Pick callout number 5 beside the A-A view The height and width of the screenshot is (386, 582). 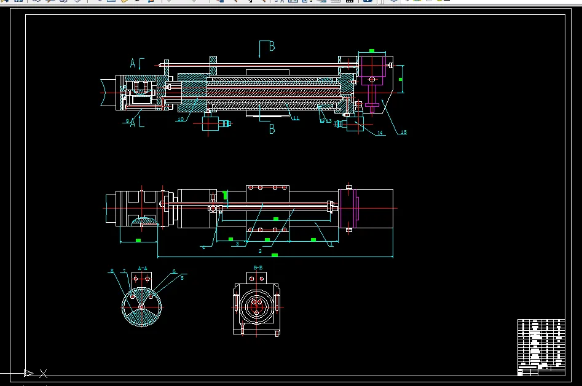point(183,278)
